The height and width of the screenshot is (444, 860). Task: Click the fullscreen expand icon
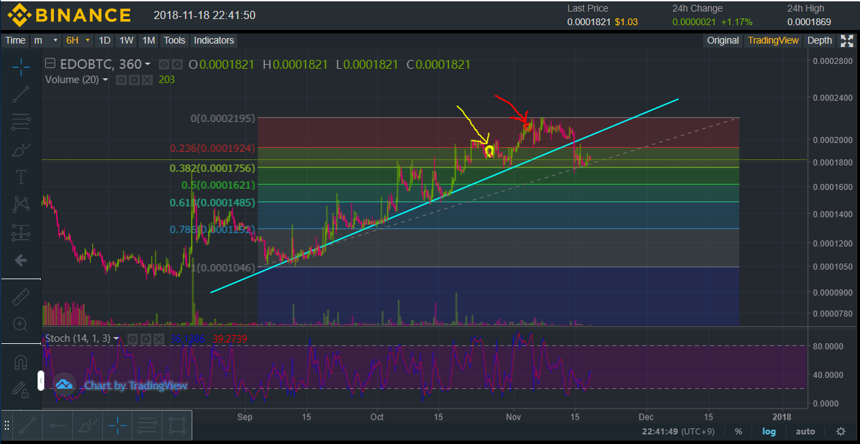click(847, 41)
